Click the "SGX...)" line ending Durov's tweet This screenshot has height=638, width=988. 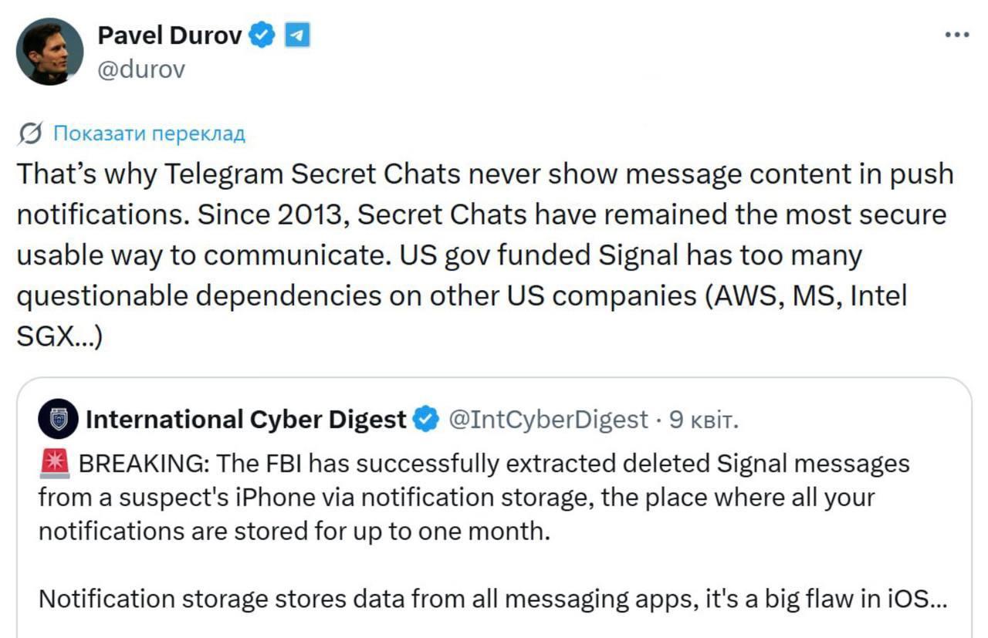(x=59, y=336)
